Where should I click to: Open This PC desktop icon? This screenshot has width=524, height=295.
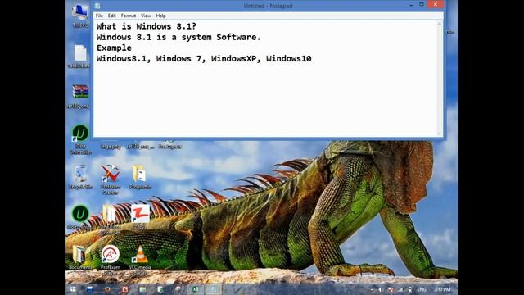pos(80,16)
